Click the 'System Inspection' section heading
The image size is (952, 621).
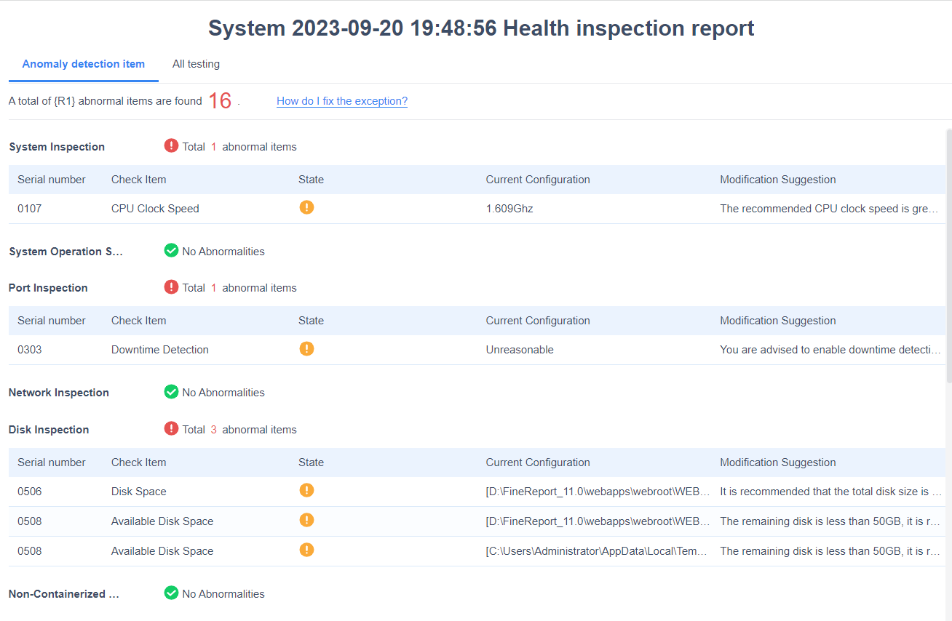pos(57,147)
